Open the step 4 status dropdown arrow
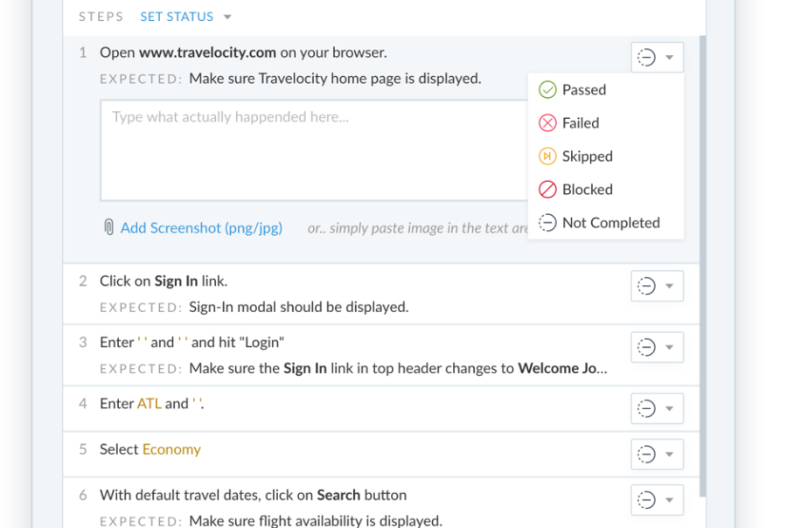 click(x=670, y=408)
